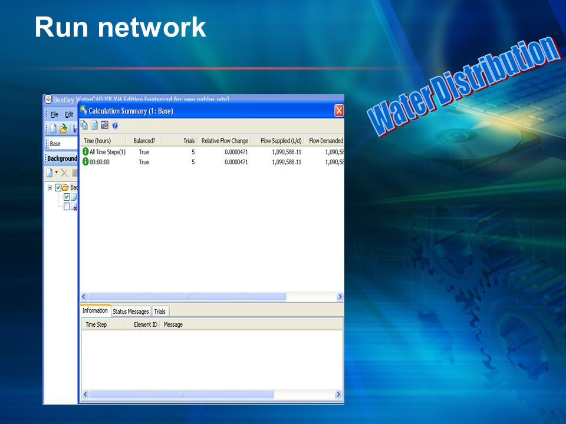Sort by Time (hours) column header

point(103,141)
